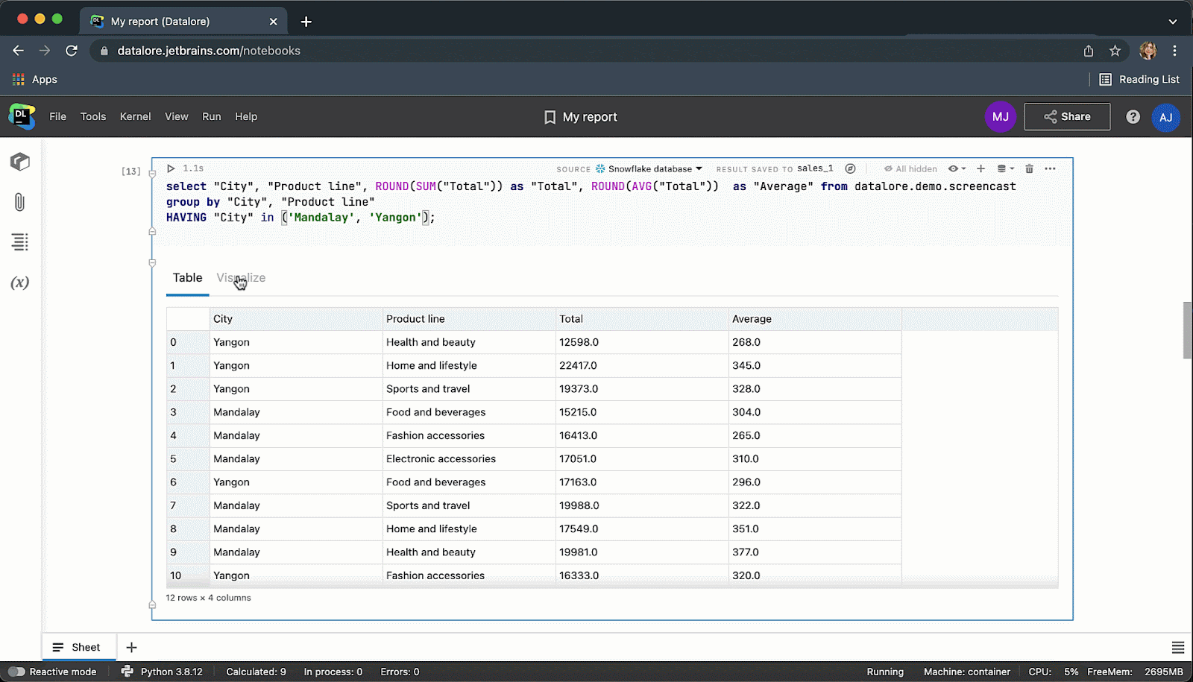The height and width of the screenshot is (682, 1193).
Task: Open the table of contents sidebar
Action: 20,242
